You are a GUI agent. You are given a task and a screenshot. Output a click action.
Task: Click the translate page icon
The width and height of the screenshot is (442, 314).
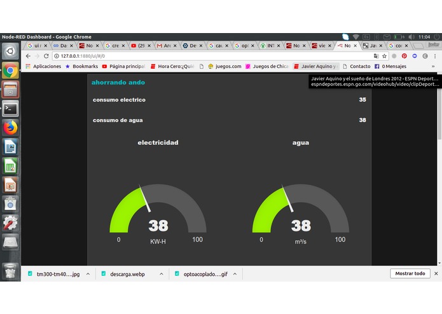tap(376, 56)
